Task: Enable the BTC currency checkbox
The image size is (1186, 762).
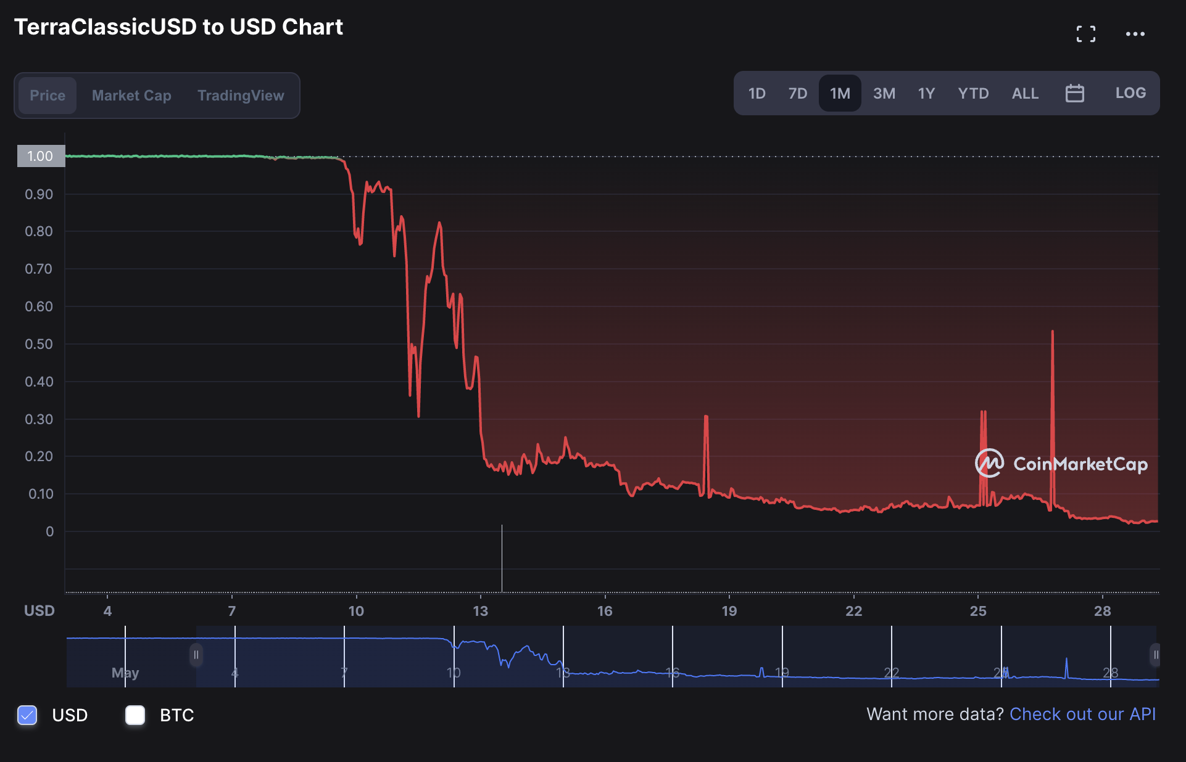Action: pos(135,715)
